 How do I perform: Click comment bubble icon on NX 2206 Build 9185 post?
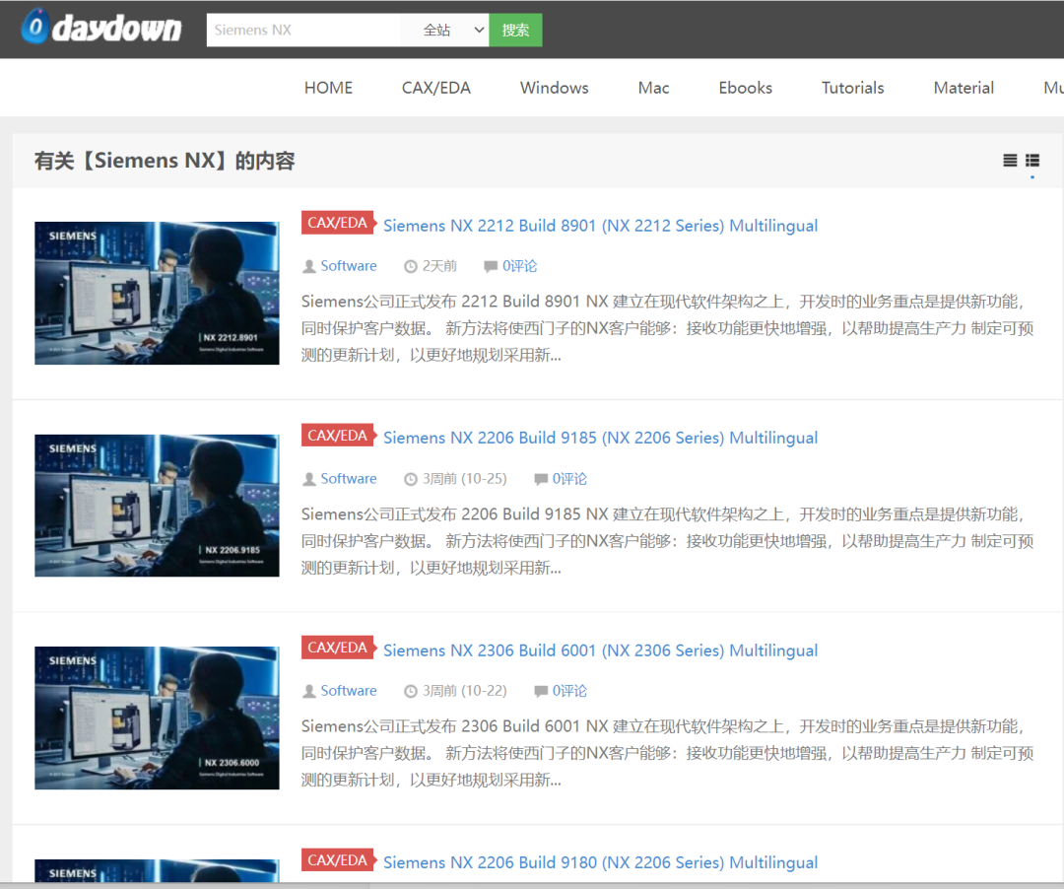pyautogui.click(x=541, y=479)
